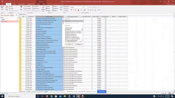Click the Windows Start button

click(2, 96)
